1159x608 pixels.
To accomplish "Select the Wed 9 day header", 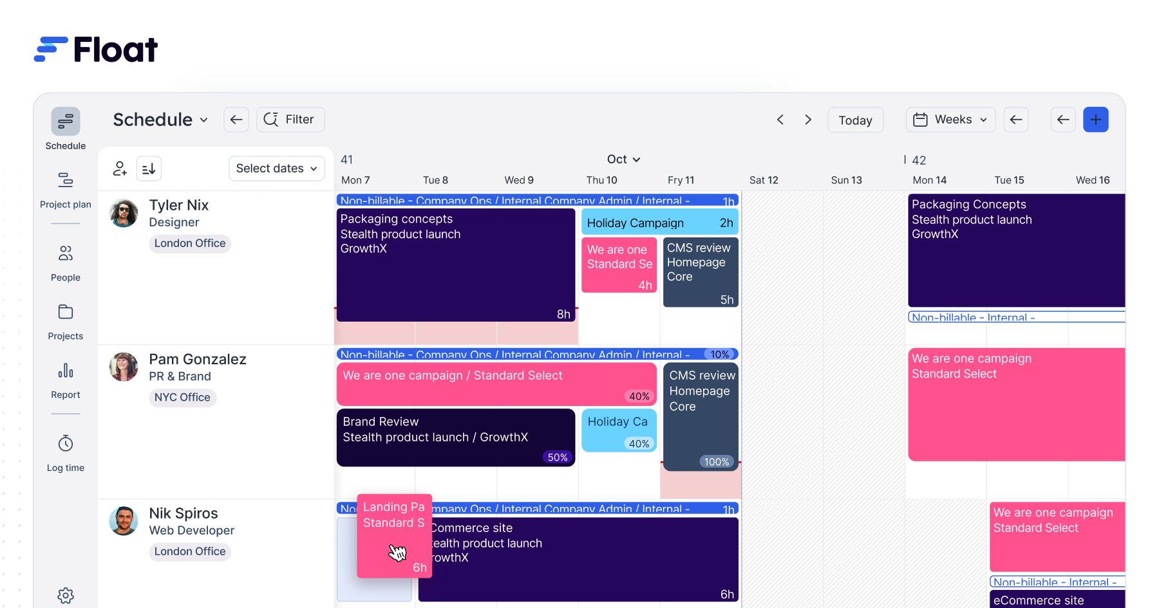I will click(519, 180).
